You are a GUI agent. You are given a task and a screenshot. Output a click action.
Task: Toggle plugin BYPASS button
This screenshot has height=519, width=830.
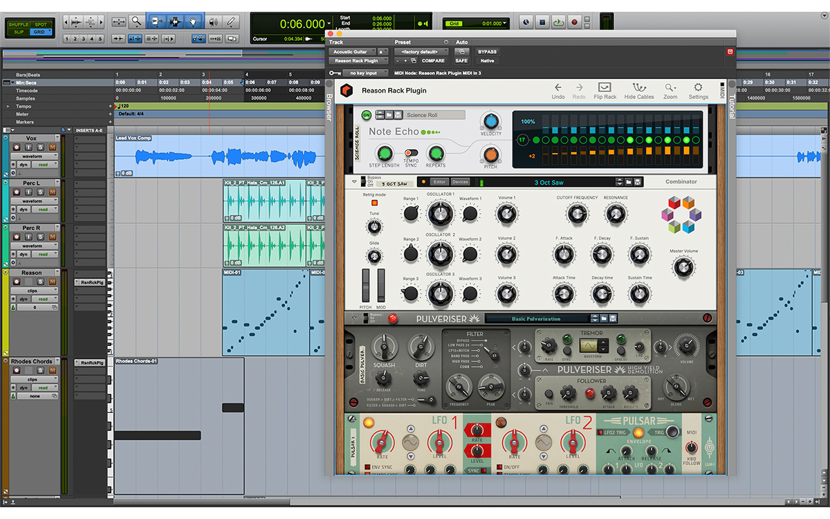click(487, 52)
